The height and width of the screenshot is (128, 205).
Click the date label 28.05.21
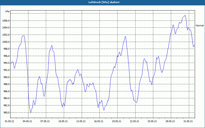tap(170, 121)
